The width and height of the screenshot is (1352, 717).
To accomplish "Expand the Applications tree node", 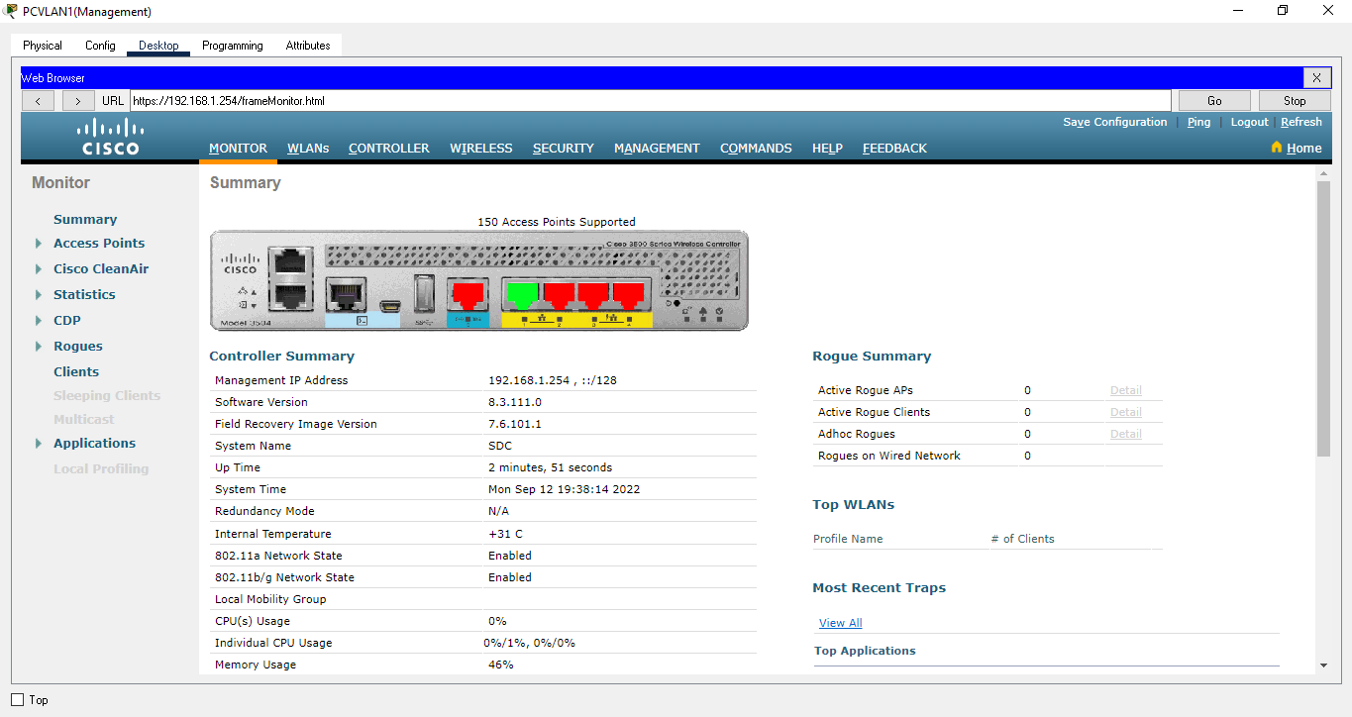I will point(39,444).
